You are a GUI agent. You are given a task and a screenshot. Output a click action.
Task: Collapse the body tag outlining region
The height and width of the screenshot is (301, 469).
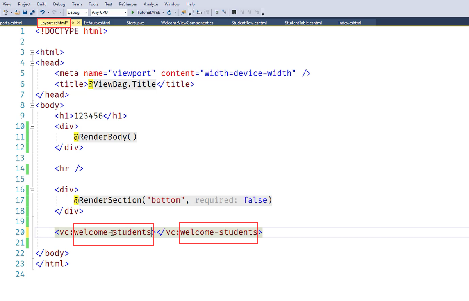point(32,105)
